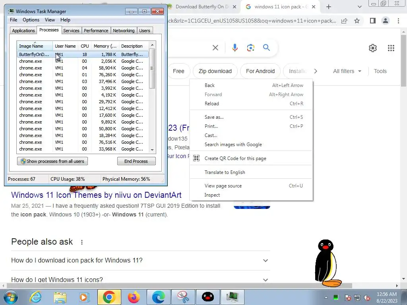Open Windows Explorer folder on the taskbar

[60, 297]
